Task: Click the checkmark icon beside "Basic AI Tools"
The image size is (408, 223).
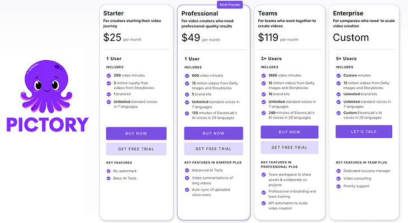Action: [x=108, y=178]
